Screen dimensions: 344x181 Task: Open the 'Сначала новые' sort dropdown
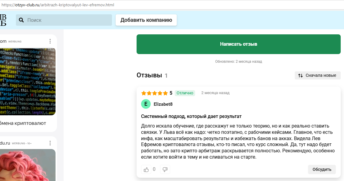[318, 76]
